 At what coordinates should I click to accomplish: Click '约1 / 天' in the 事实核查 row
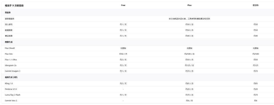(123, 36)
